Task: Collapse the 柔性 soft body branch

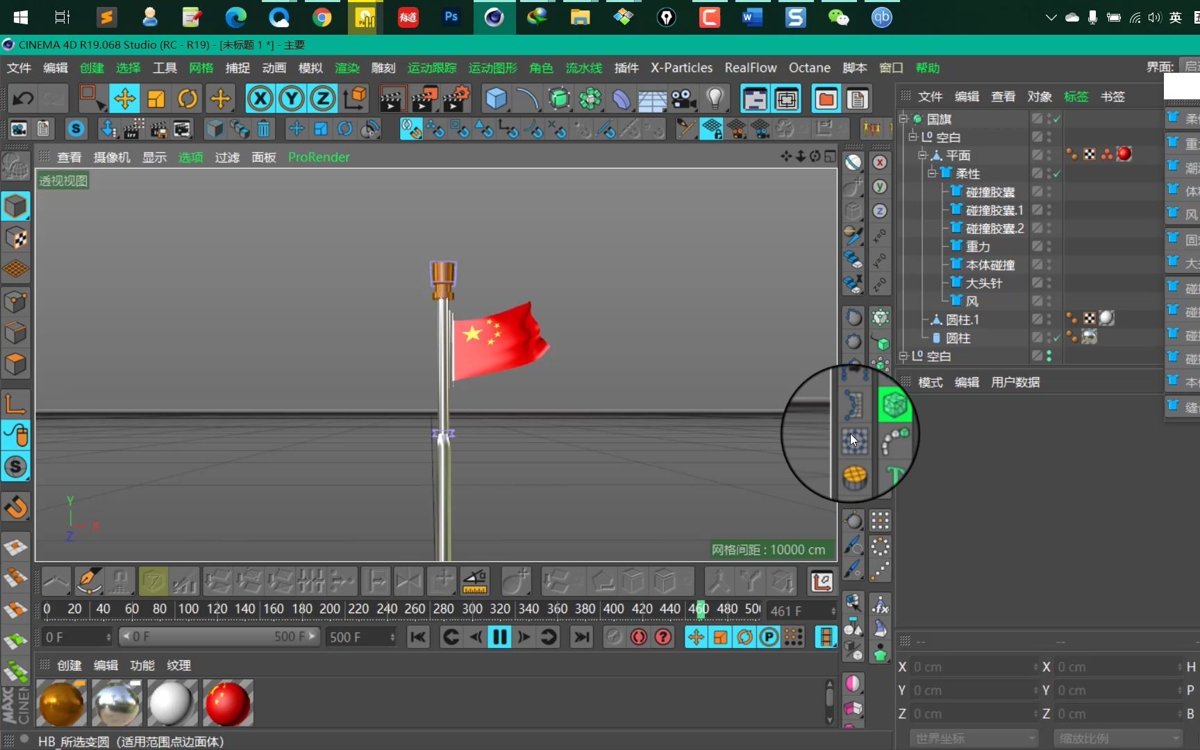Action: [931, 174]
